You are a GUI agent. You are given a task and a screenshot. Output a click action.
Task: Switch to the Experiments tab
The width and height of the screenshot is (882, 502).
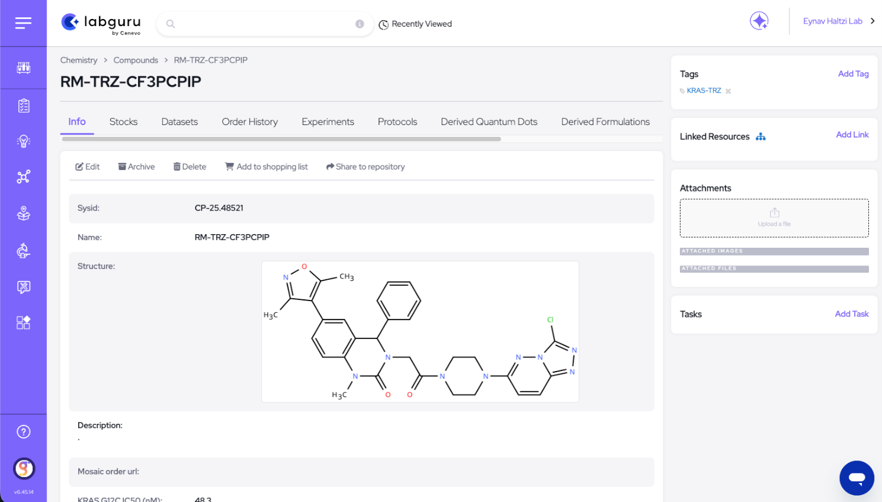[x=328, y=121]
